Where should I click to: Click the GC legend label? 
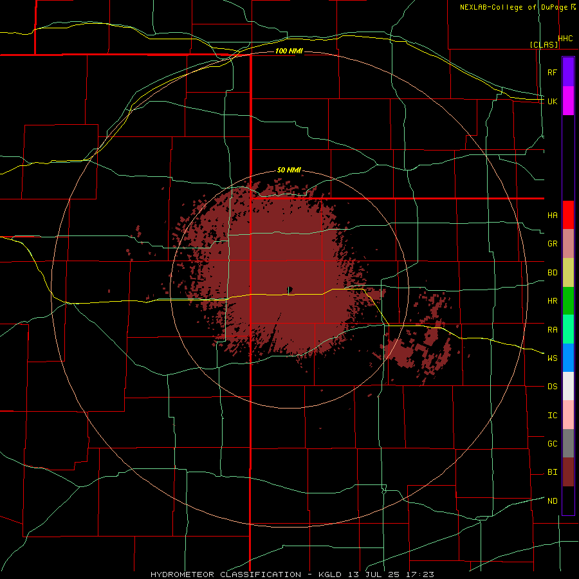click(553, 444)
